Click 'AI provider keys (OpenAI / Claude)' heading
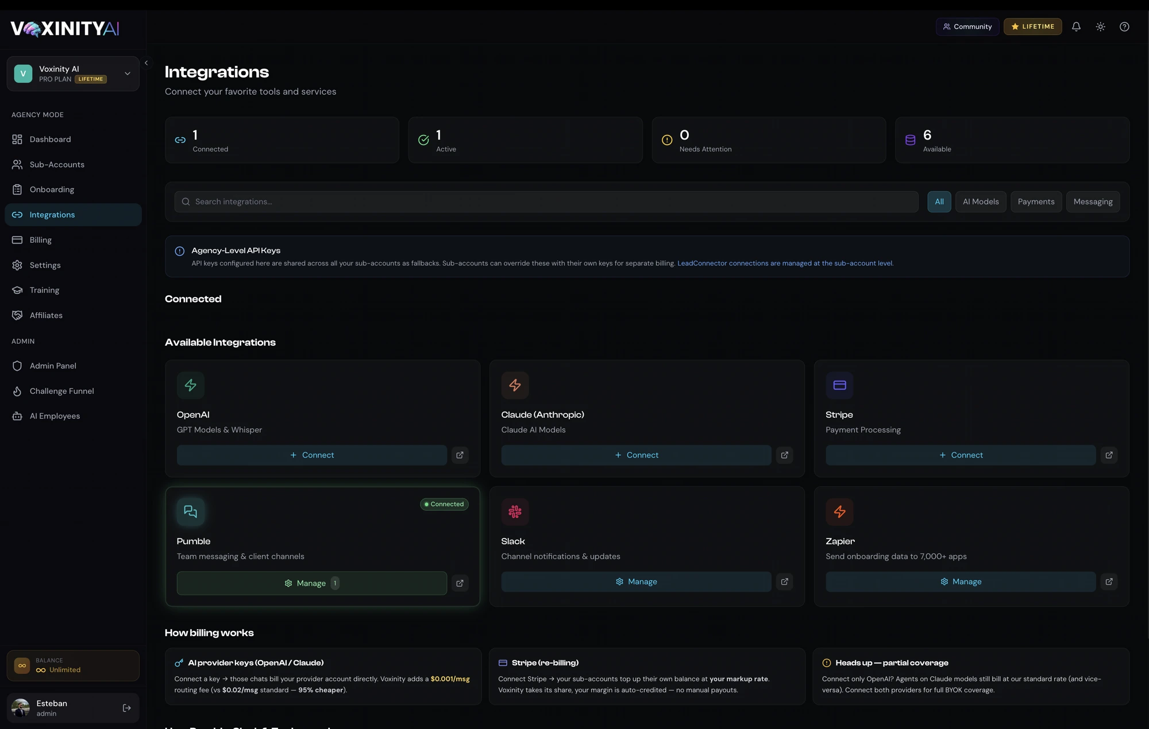The height and width of the screenshot is (729, 1149). coord(256,663)
